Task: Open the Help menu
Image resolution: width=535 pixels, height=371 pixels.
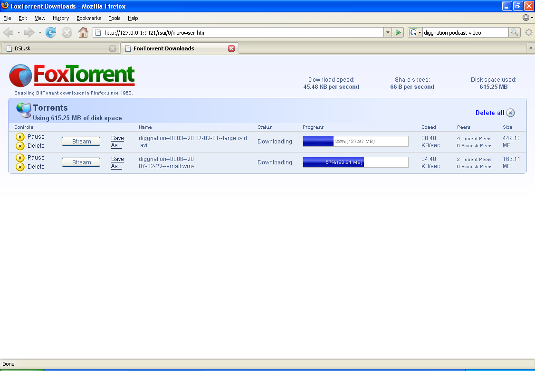Action: coord(133,18)
